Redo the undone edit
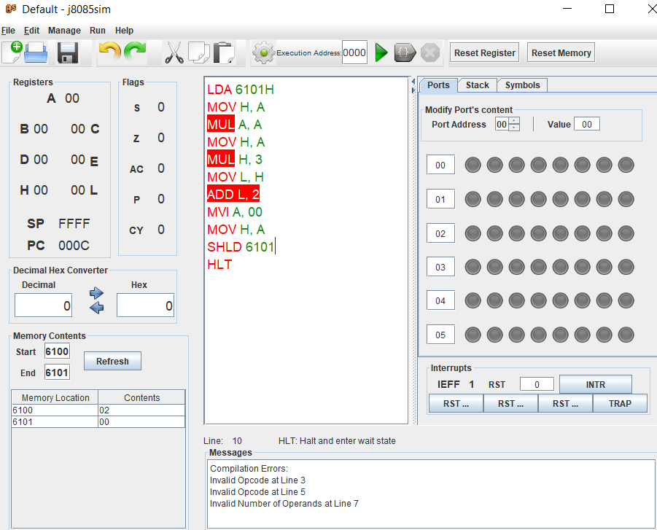The width and height of the screenshot is (657, 530). tap(134, 52)
